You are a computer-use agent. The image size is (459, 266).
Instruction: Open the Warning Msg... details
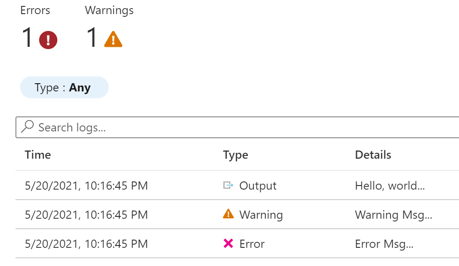393,215
